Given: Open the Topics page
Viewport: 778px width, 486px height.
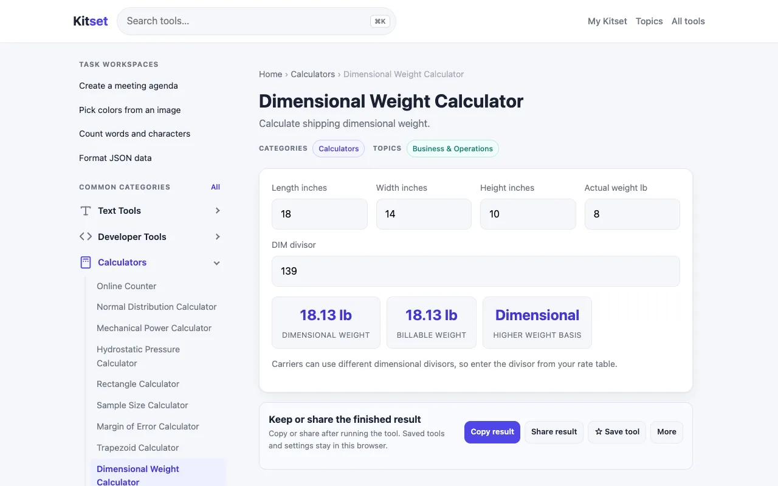Looking at the screenshot, I should [x=649, y=21].
